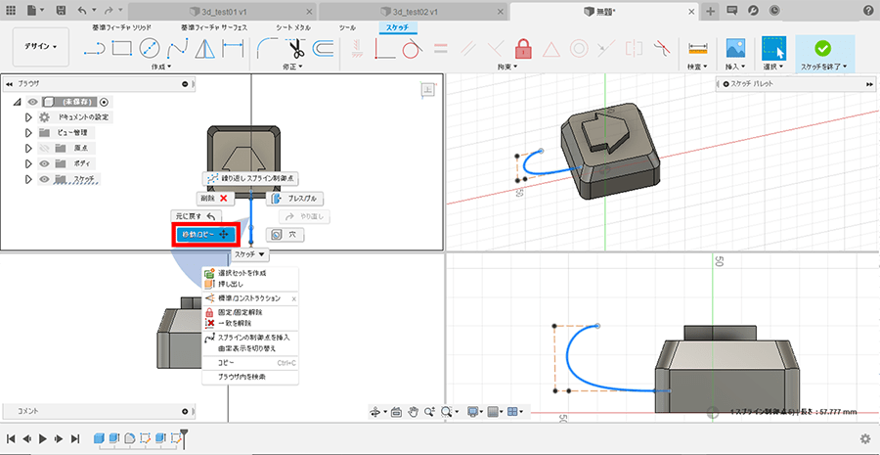The height and width of the screenshot is (455, 880).
Task: Click the Select tool icon
Action: [x=773, y=49]
